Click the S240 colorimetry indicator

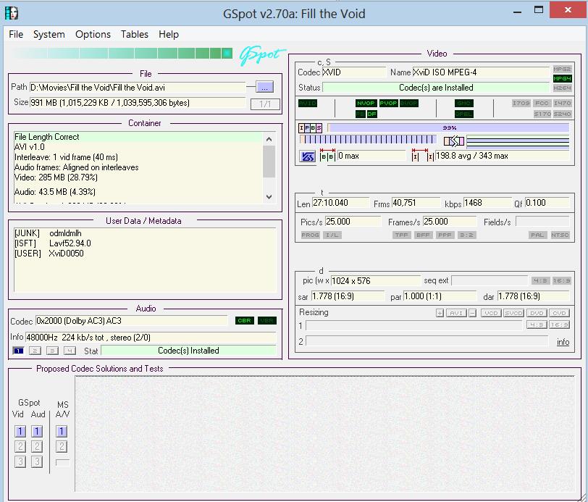tap(562, 114)
